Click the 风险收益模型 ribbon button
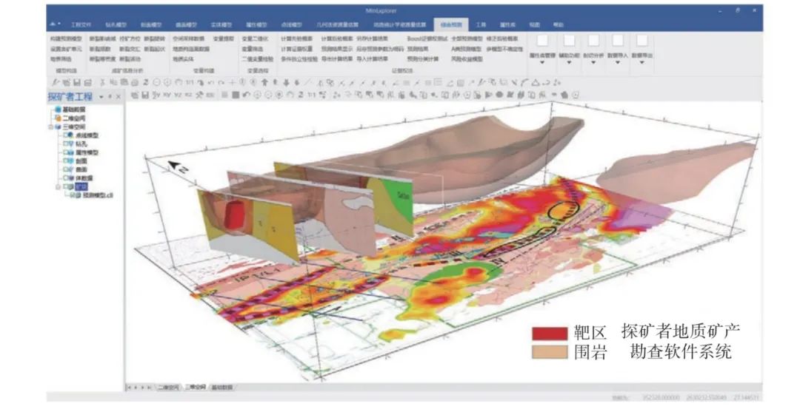 tap(467, 59)
